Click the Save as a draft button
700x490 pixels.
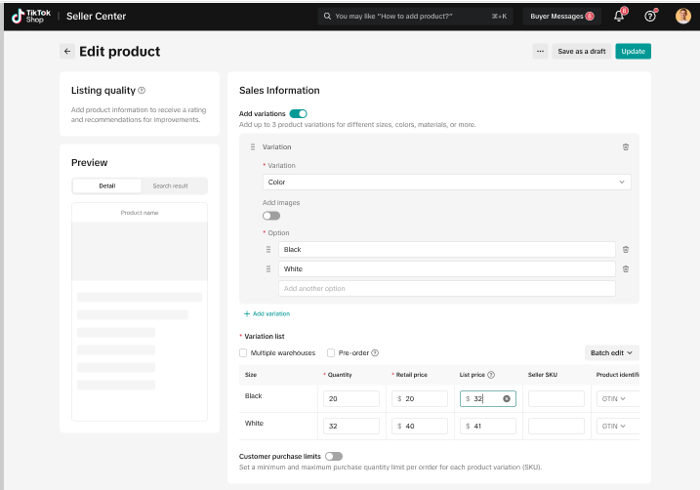[581, 52]
